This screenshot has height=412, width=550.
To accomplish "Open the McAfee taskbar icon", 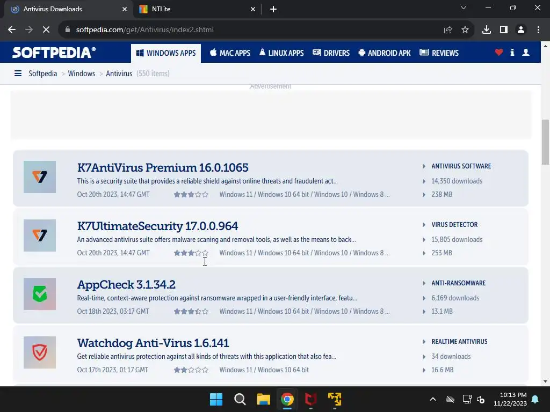I will (311, 399).
